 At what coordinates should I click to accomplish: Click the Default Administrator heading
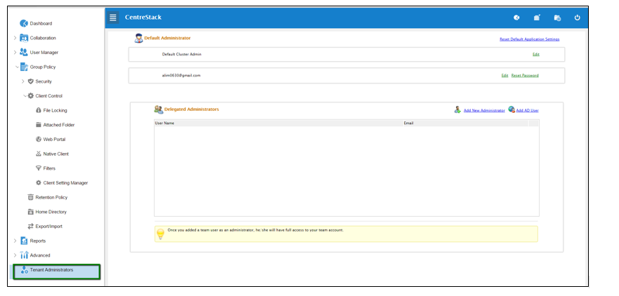pos(167,39)
